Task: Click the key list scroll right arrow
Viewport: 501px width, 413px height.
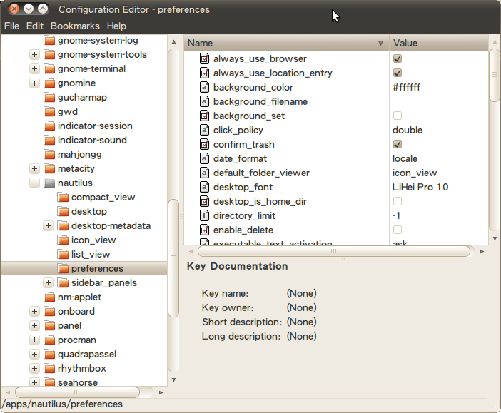Action: coord(482,251)
